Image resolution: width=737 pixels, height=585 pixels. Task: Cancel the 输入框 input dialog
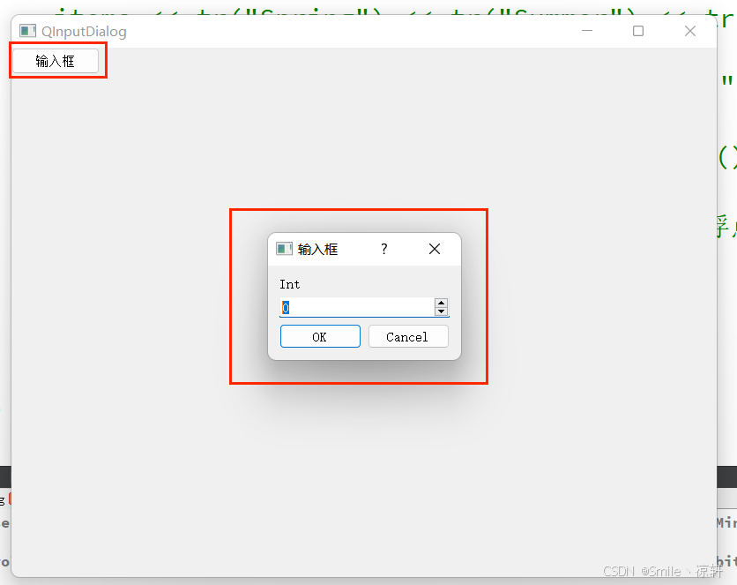(x=408, y=336)
